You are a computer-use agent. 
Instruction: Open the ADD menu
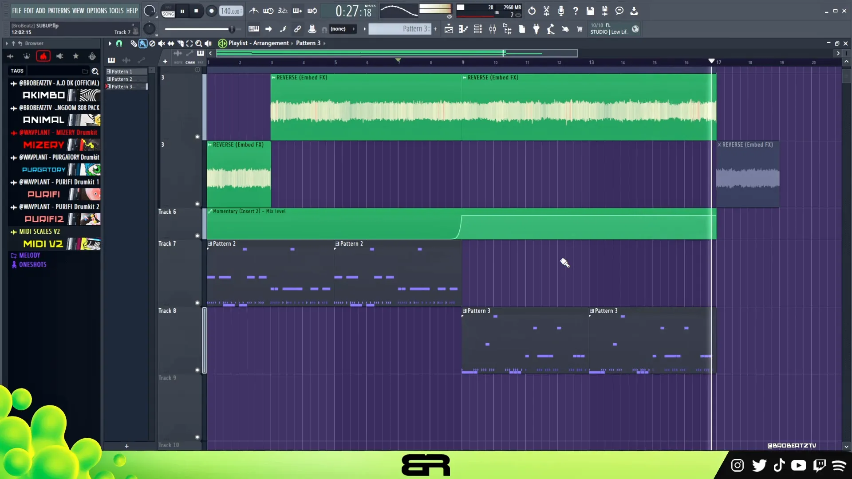point(40,11)
